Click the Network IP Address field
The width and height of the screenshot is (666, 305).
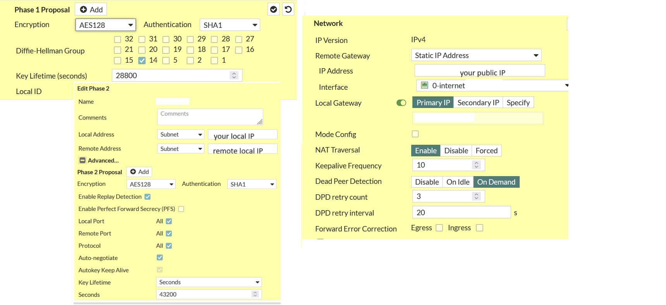point(480,71)
